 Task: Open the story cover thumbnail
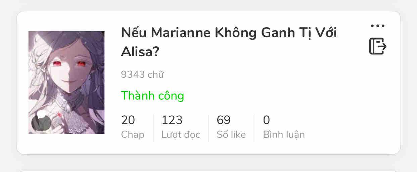point(66,82)
